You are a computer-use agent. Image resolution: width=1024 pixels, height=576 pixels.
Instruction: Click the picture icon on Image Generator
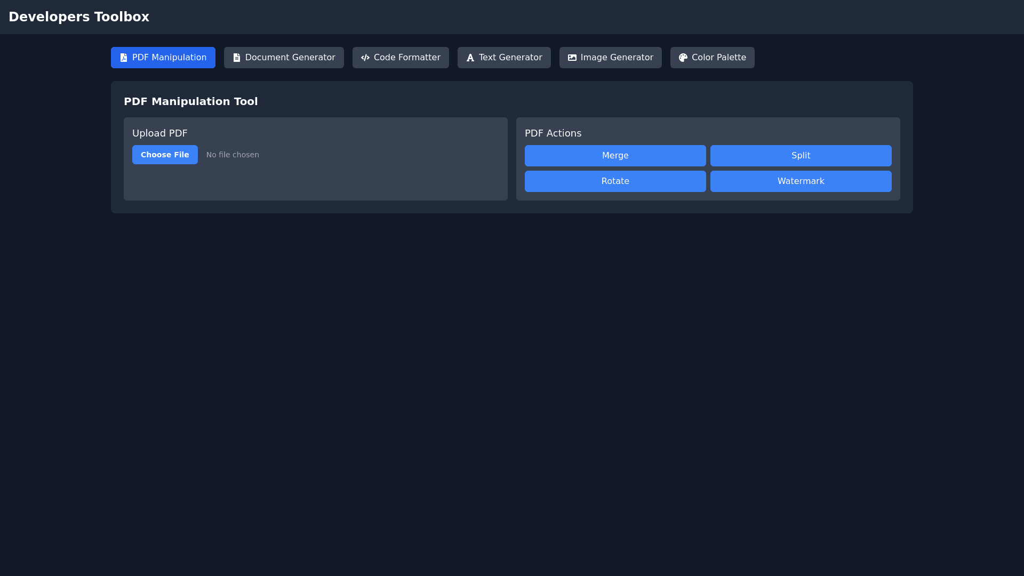click(x=572, y=58)
